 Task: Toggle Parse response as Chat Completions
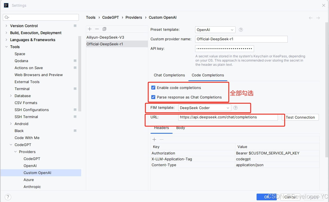[x=153, y=97]
